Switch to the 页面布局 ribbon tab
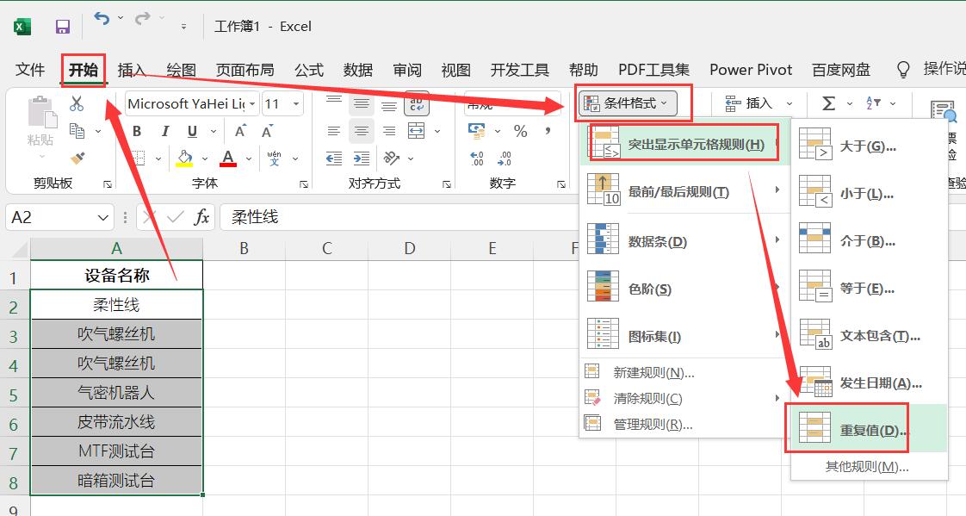This screenshot has width=966, height=516. 245,70
